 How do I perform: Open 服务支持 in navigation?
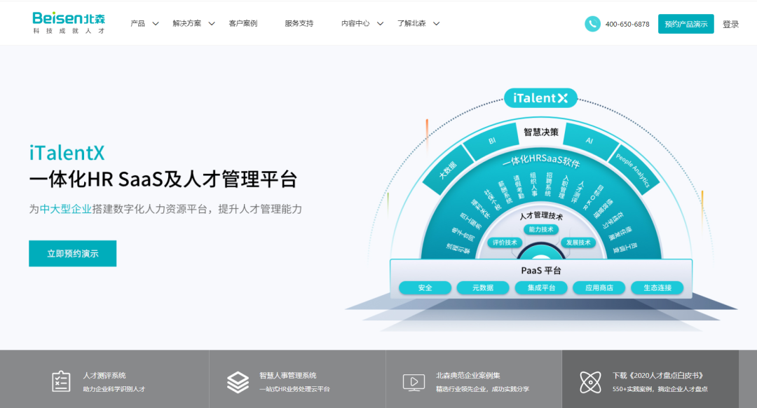tap(299, 23)
